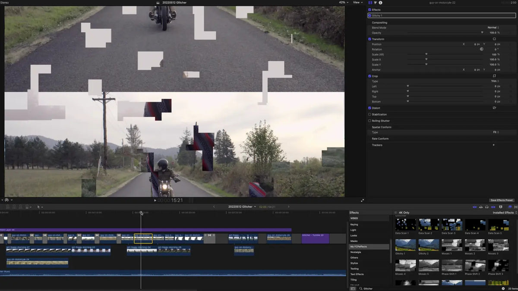Select the girl-foggy-morning-07 timeline clip

click(38, 250)
